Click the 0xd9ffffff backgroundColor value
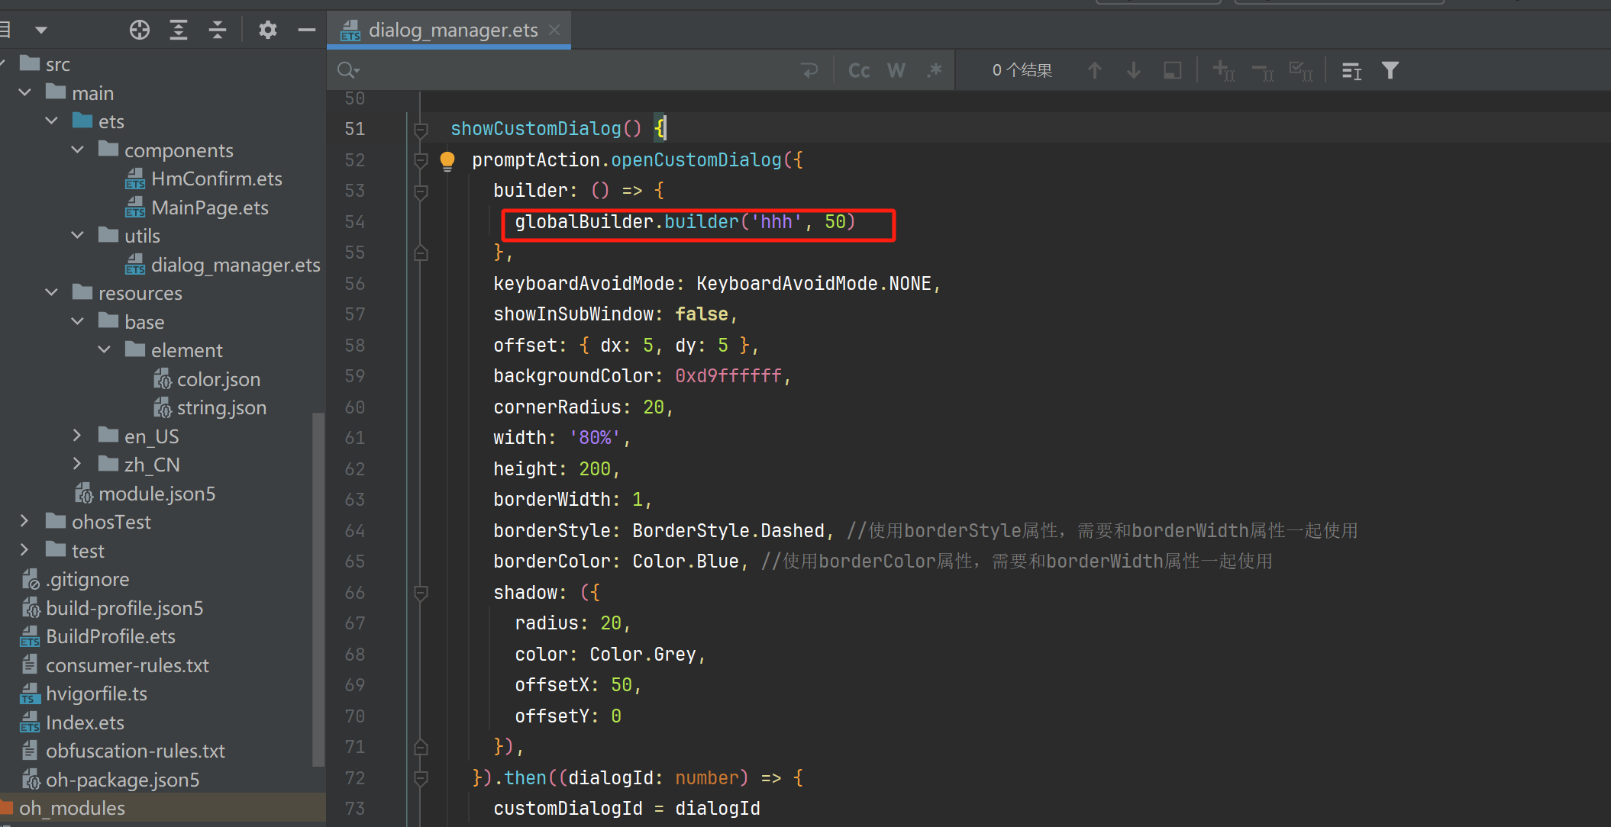1611x827 pixels. [x=728, y=376]
